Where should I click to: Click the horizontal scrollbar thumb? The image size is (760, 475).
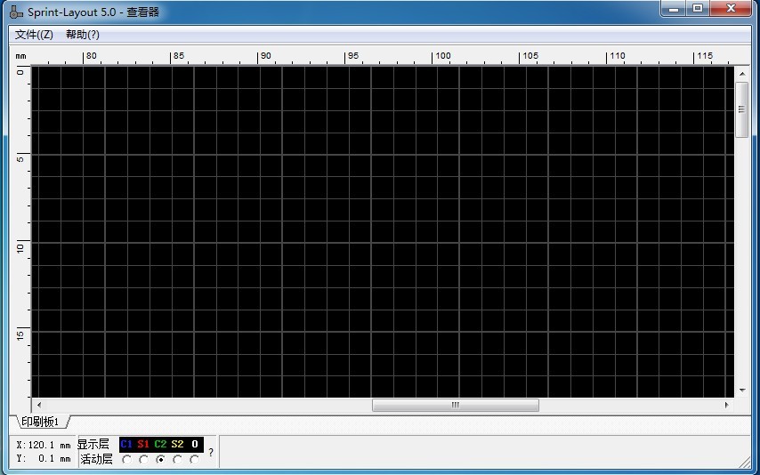pyautogui.click(x=455, y=405)
